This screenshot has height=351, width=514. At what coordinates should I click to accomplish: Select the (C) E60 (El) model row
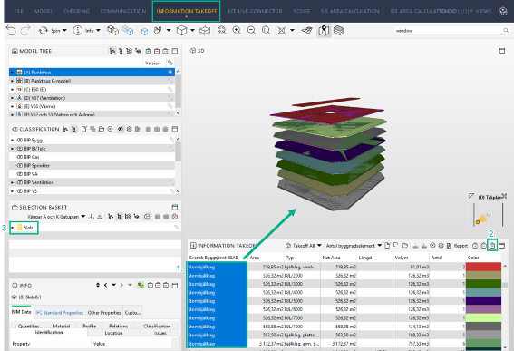pos(92,89)
